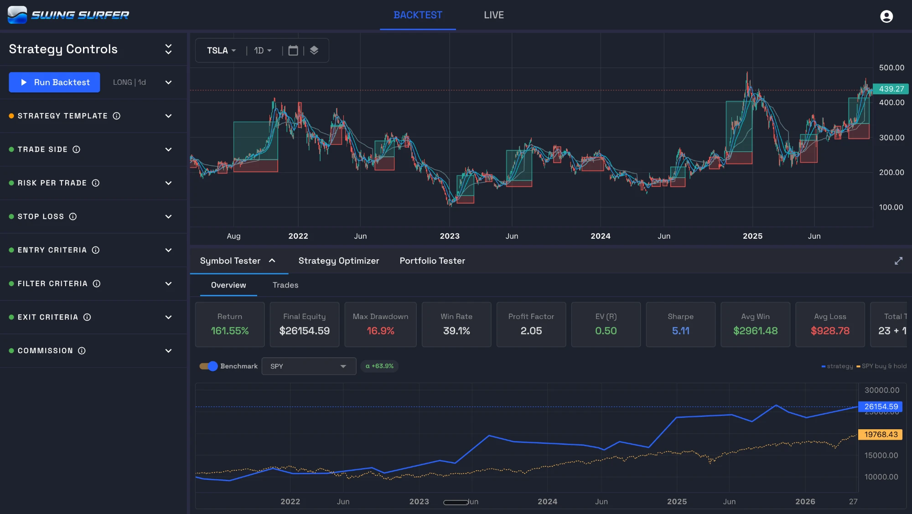Show info for Risk Per Trade
The height and width of the screenshot is (514, 912).
pos(96,183)
